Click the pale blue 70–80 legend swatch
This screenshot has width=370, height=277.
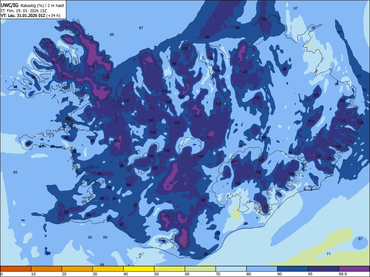click(x=231, y=269)
